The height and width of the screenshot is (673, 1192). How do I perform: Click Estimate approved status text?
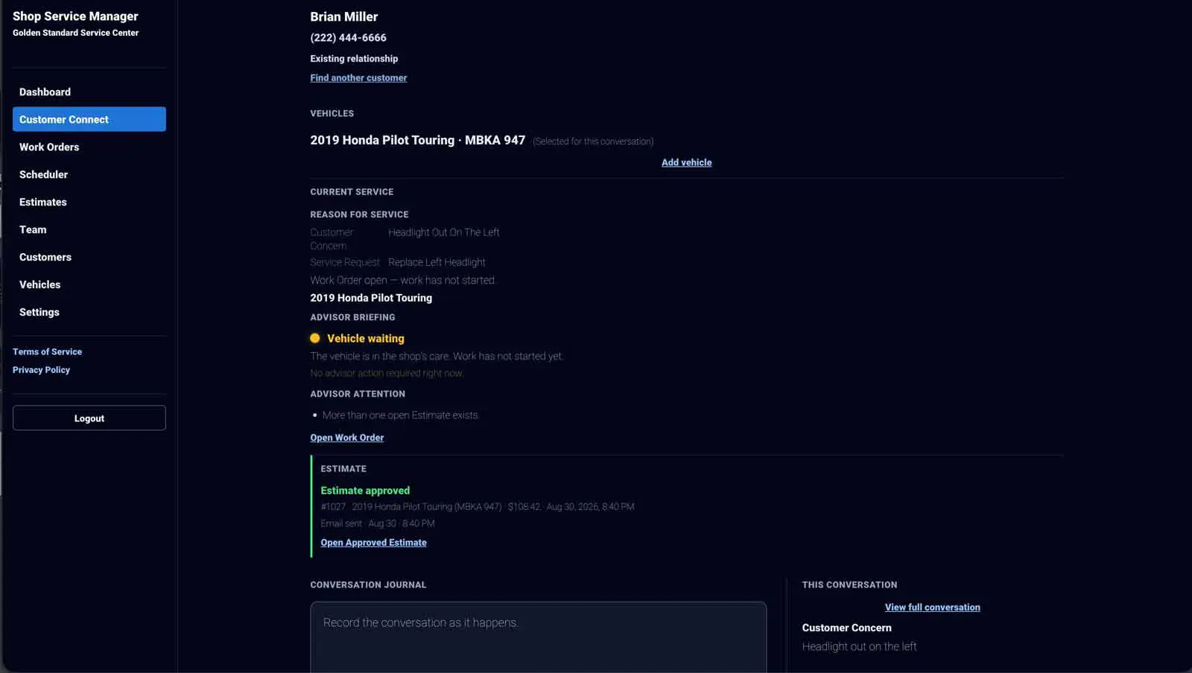tap(365, 491)
